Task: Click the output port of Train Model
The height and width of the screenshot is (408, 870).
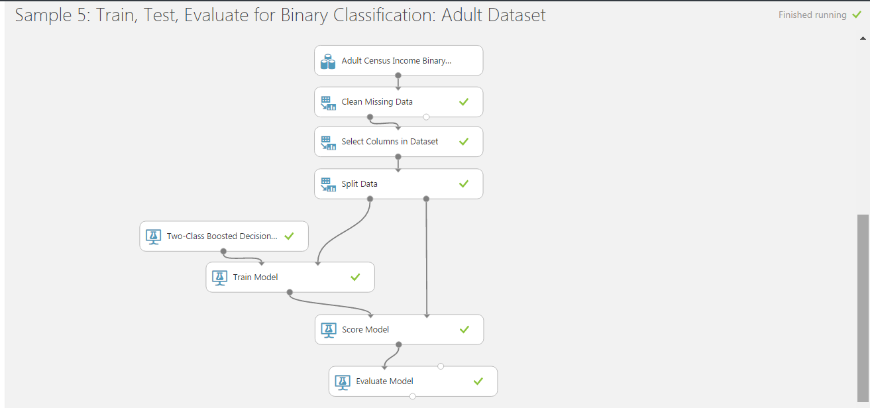Action: 290,292
